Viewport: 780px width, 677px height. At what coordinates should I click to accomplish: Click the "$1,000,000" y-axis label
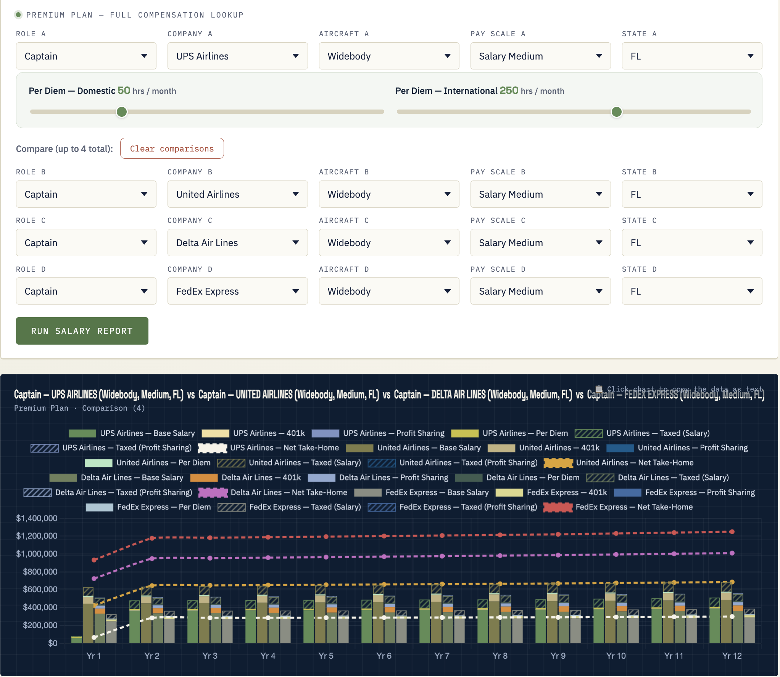tap(37, 554)
